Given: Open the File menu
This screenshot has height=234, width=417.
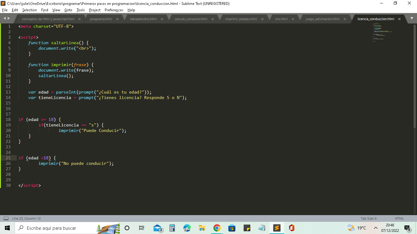Looking at the screenshot, I should [5, 10].
